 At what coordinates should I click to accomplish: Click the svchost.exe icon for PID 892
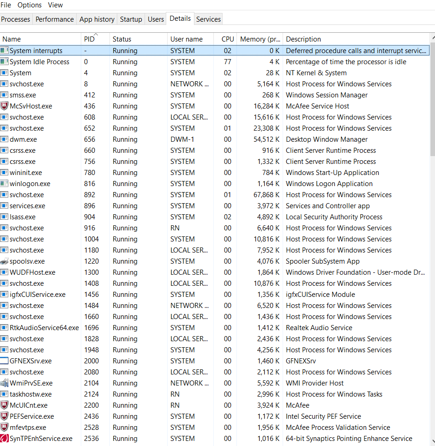4,195
